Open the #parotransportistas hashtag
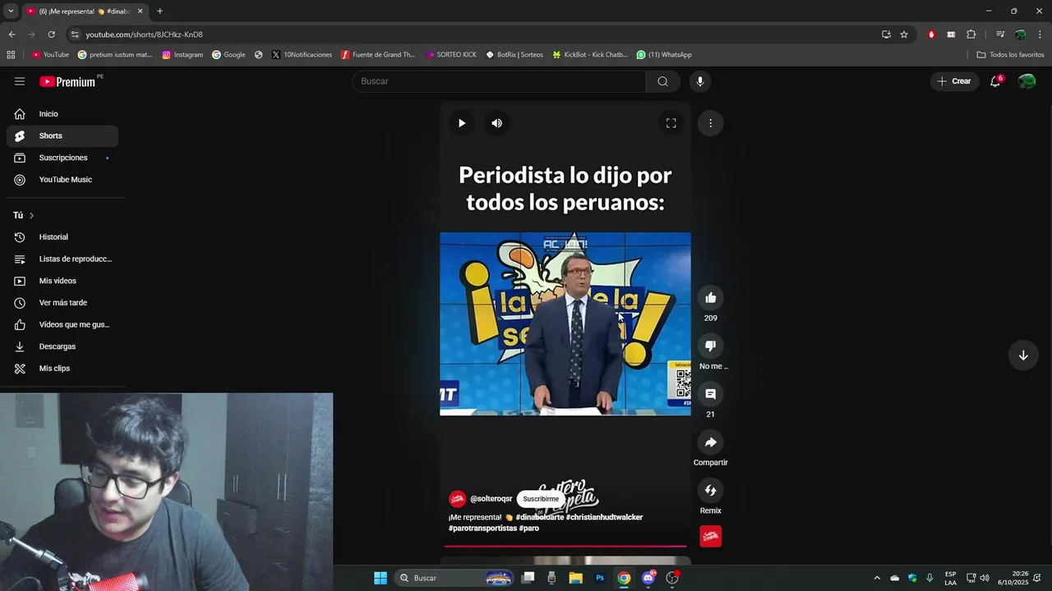Viewport: 1052px width, 591px height. pos(482,528)
